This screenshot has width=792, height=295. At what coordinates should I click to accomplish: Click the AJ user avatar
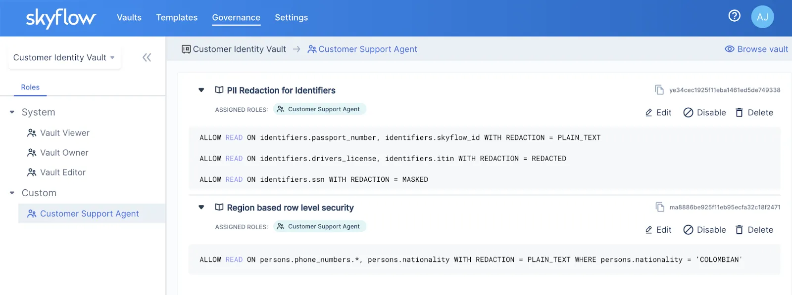click(762, 17)
